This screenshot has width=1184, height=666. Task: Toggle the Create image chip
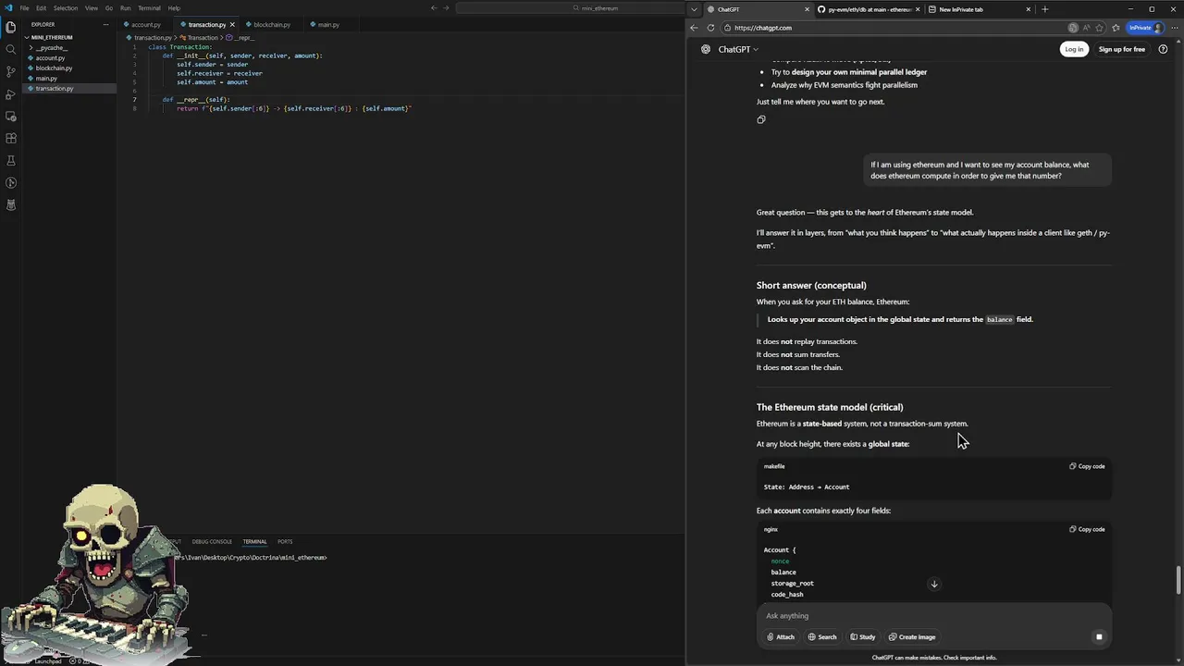click(x=912, y=636)
